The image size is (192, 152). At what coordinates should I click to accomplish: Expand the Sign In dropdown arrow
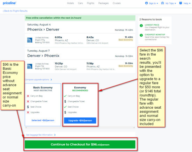(157, 3)
